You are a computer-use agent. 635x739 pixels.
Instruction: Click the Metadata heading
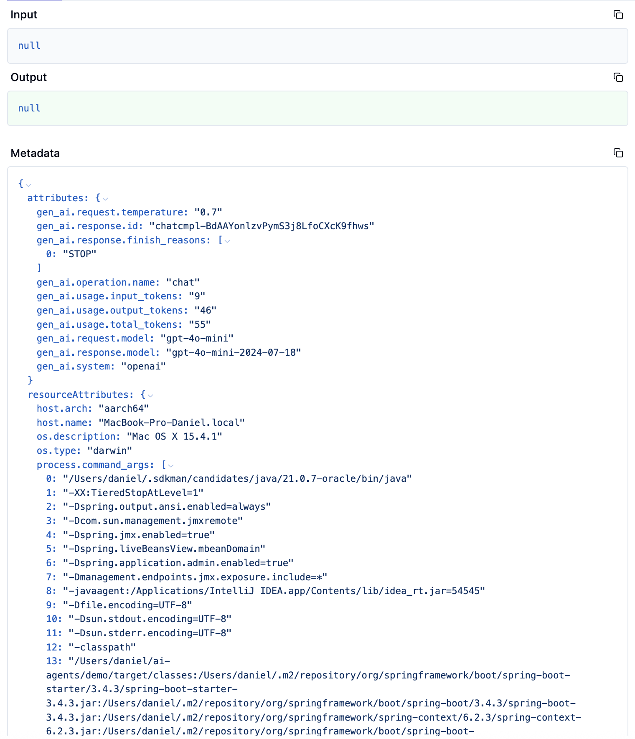tap(35, 153)
